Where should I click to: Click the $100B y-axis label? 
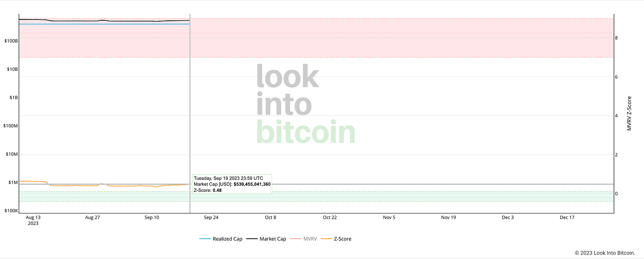[11, 41]
